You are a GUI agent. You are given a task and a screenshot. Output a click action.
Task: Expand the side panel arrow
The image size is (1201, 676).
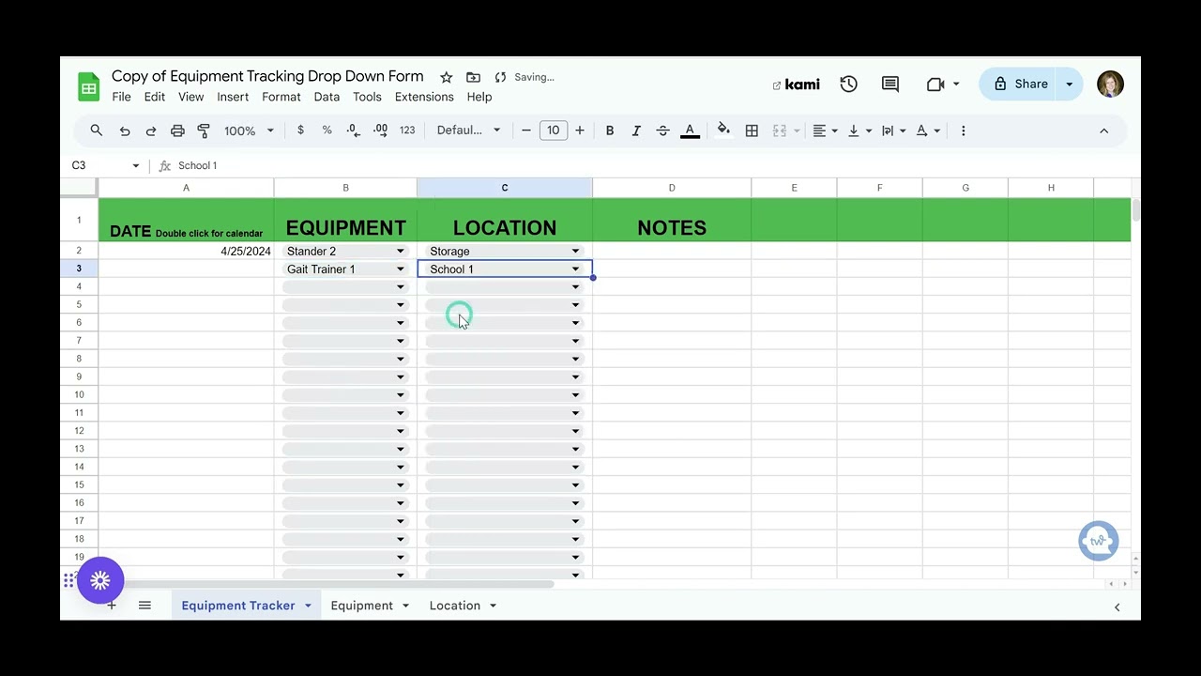tap(1117, 607)
